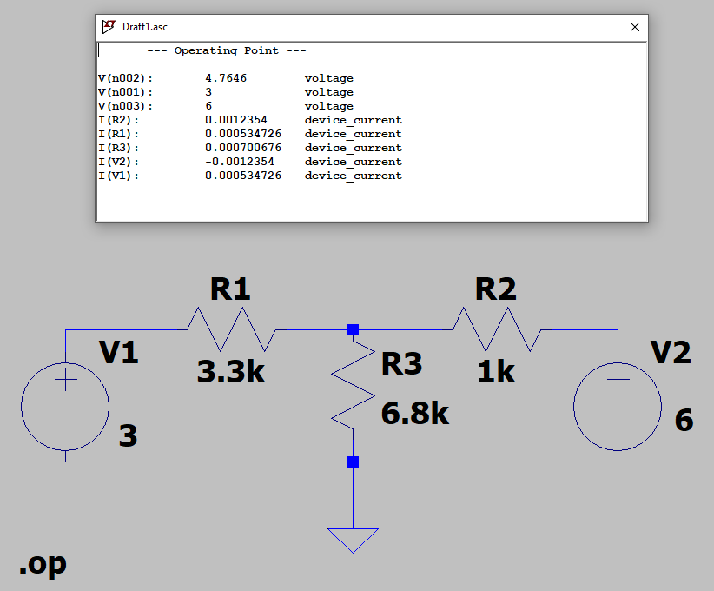The image size is (714, 591).
Task: Select the V1 voltage source symbol
Action: [x=65, y=407]
